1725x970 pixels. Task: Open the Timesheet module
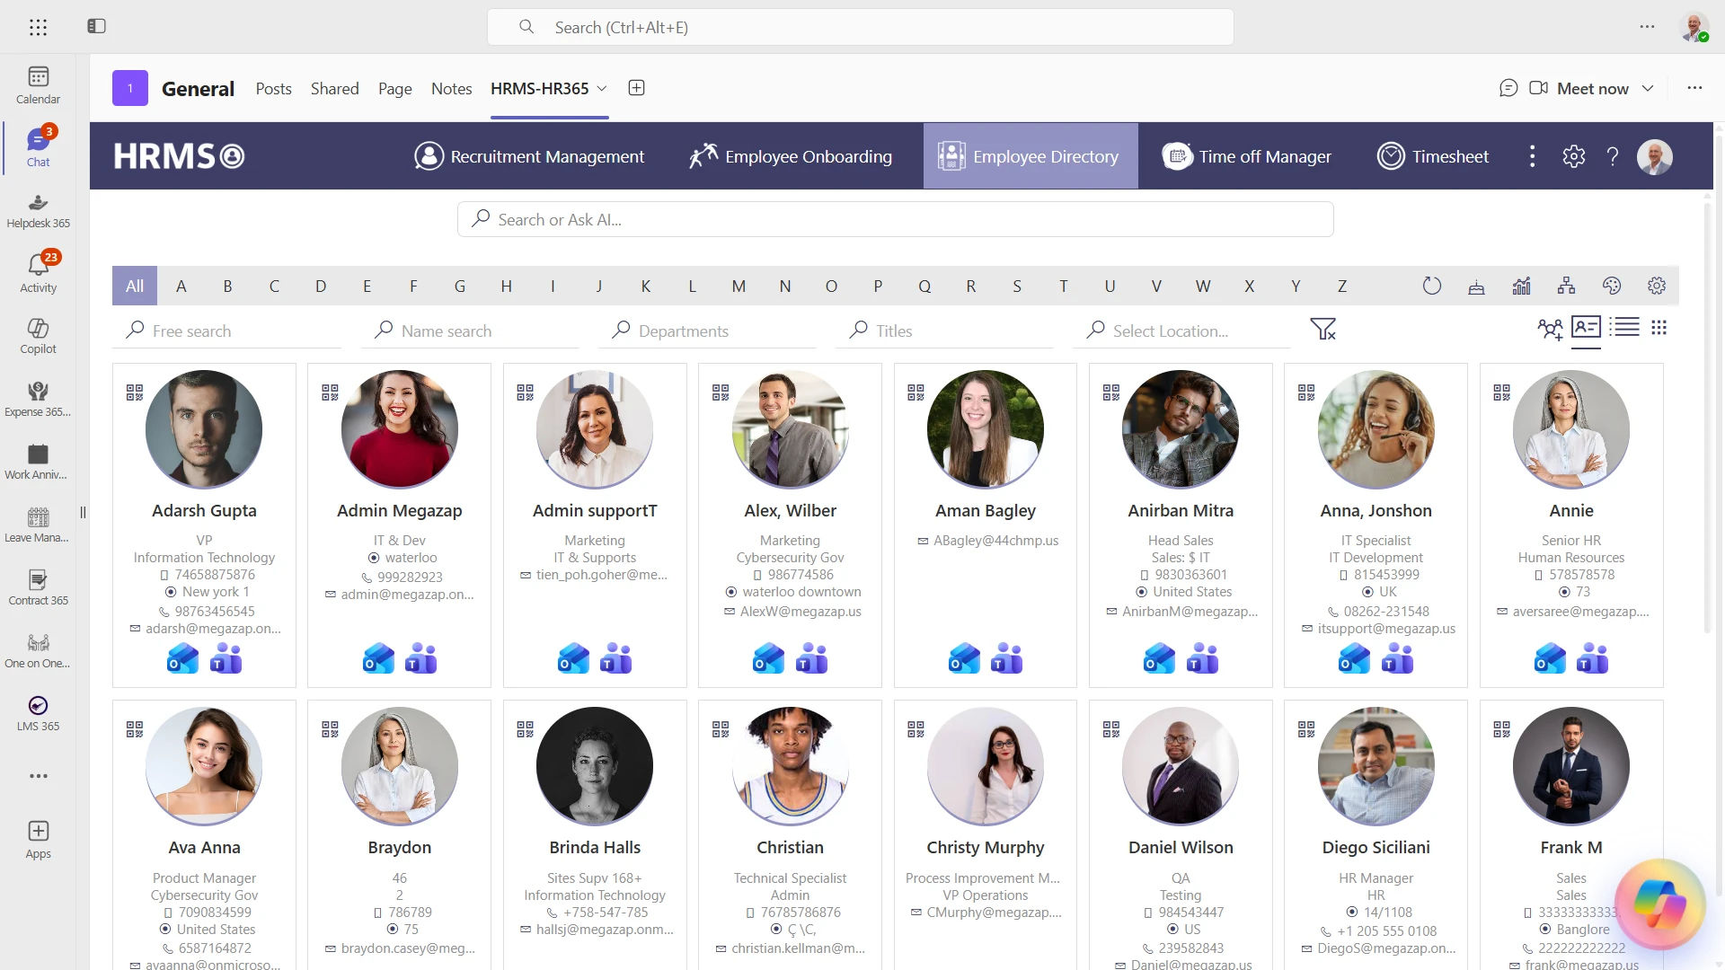[1432, 156]
